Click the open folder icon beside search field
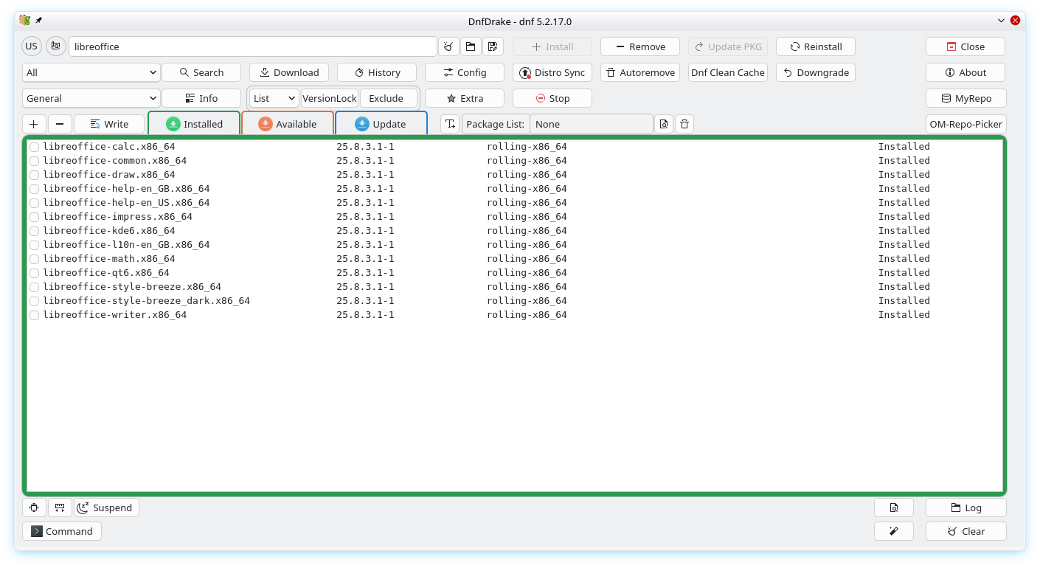The height and width of the screenshot is (568, 1040). 470,46
